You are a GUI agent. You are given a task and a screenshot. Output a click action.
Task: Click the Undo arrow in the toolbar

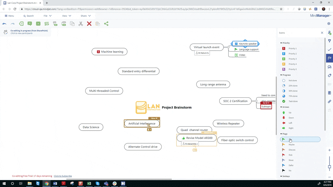(5, 24)
